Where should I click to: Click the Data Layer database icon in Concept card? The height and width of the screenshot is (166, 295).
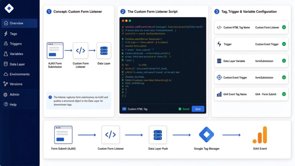pyautogui.click(x=104, y=50)
